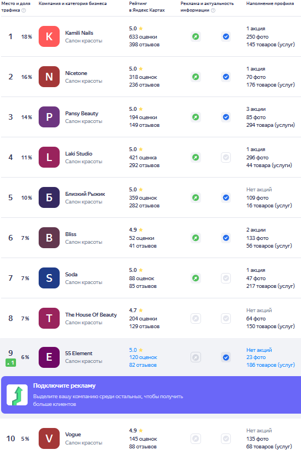
Task: Click Soda's gray verification badge
Action: coord(226,278)
